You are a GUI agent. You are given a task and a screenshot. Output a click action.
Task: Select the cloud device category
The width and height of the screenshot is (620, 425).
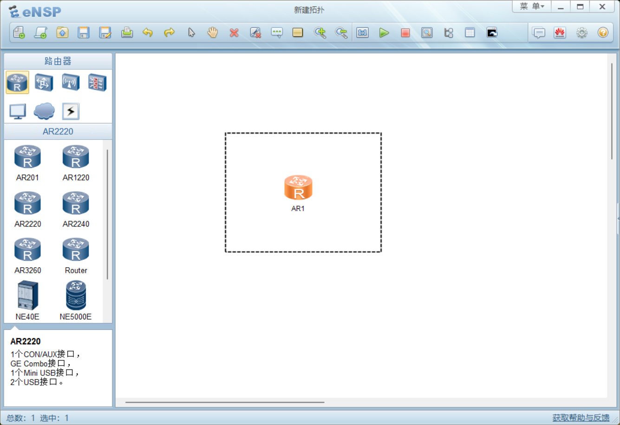click(44, 111)
